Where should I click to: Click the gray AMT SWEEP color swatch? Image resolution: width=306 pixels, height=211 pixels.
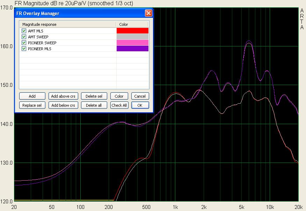point(132,37)
